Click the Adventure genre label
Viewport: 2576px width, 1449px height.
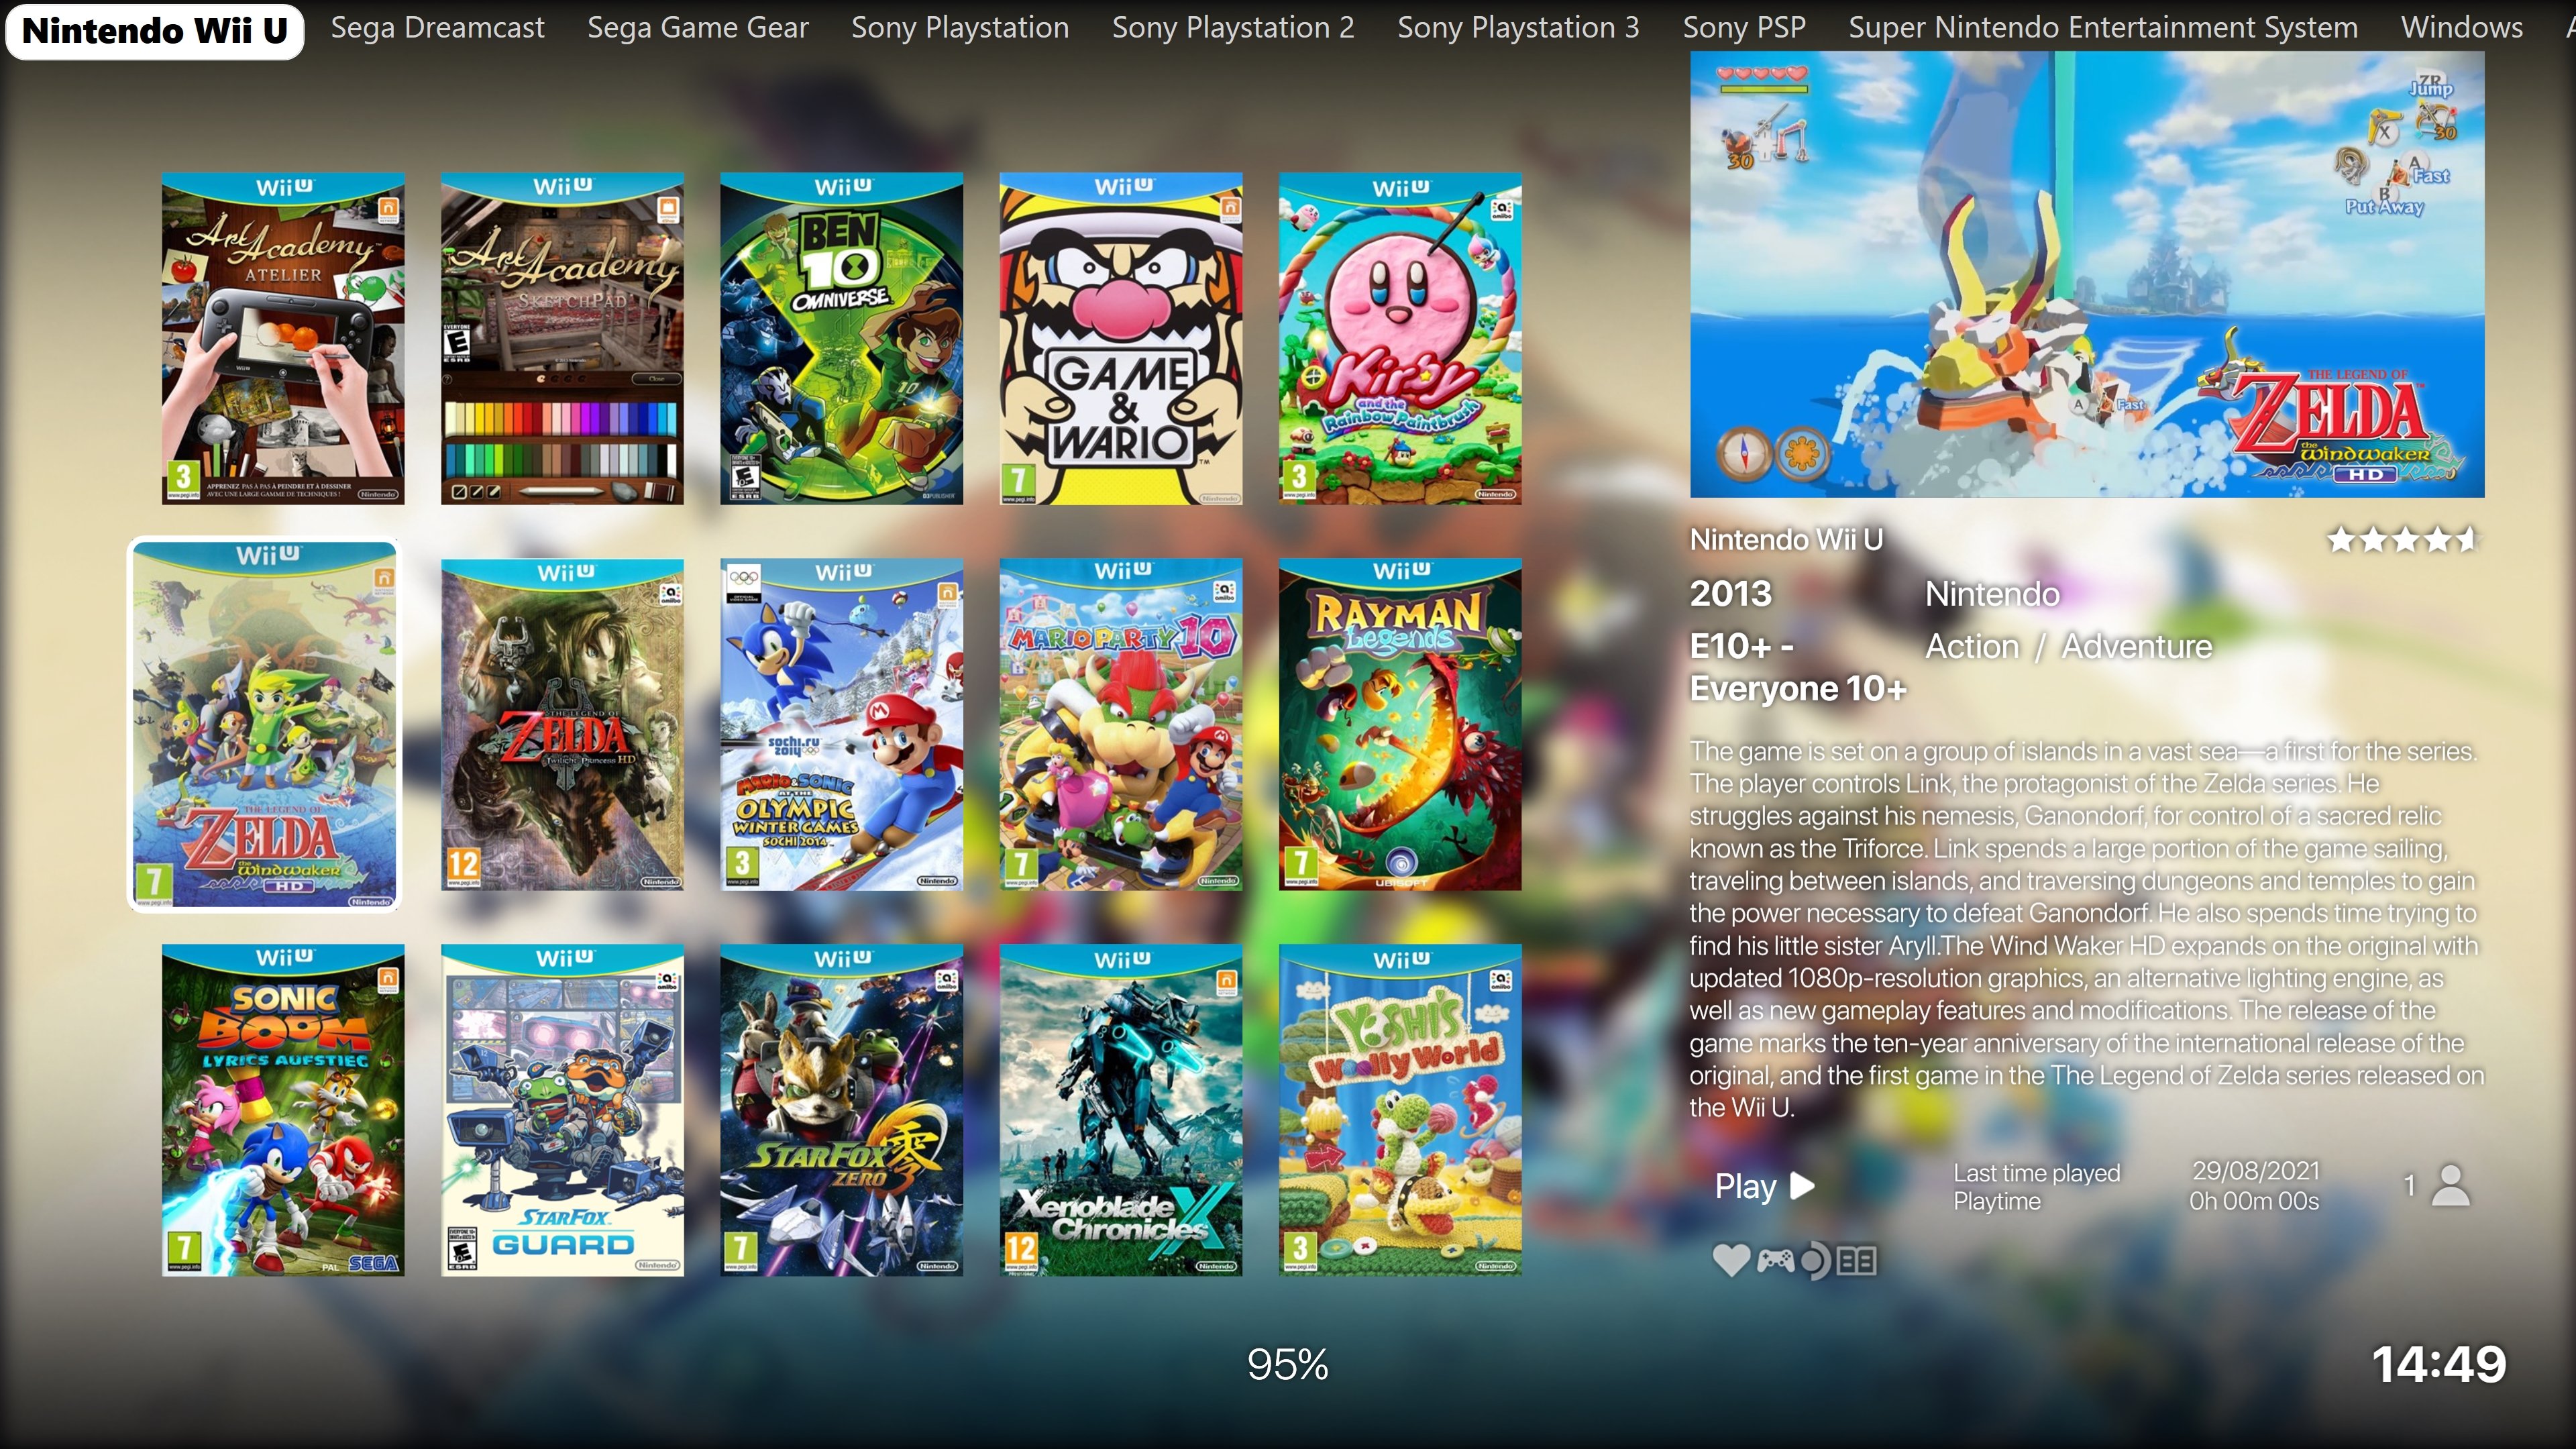2136,647
